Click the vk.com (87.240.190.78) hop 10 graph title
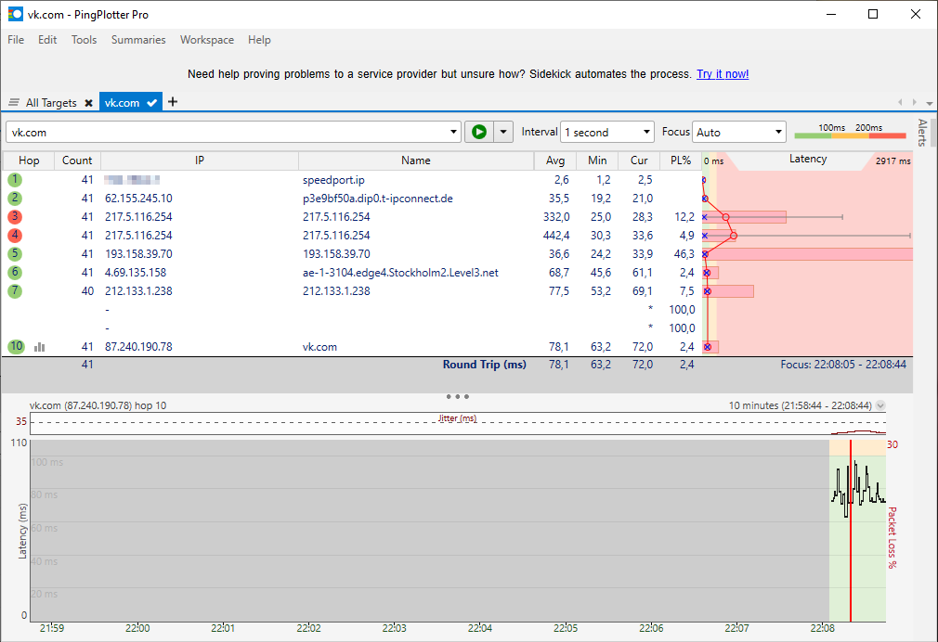Screen dimensions: 938x642 98,405
